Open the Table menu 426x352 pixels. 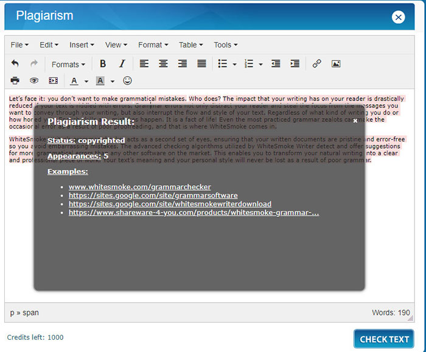pos(190,45)
